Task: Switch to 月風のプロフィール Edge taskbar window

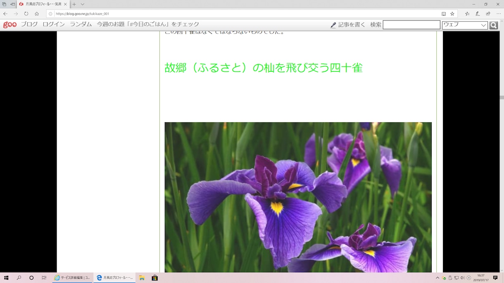Action: pos(115,278)
